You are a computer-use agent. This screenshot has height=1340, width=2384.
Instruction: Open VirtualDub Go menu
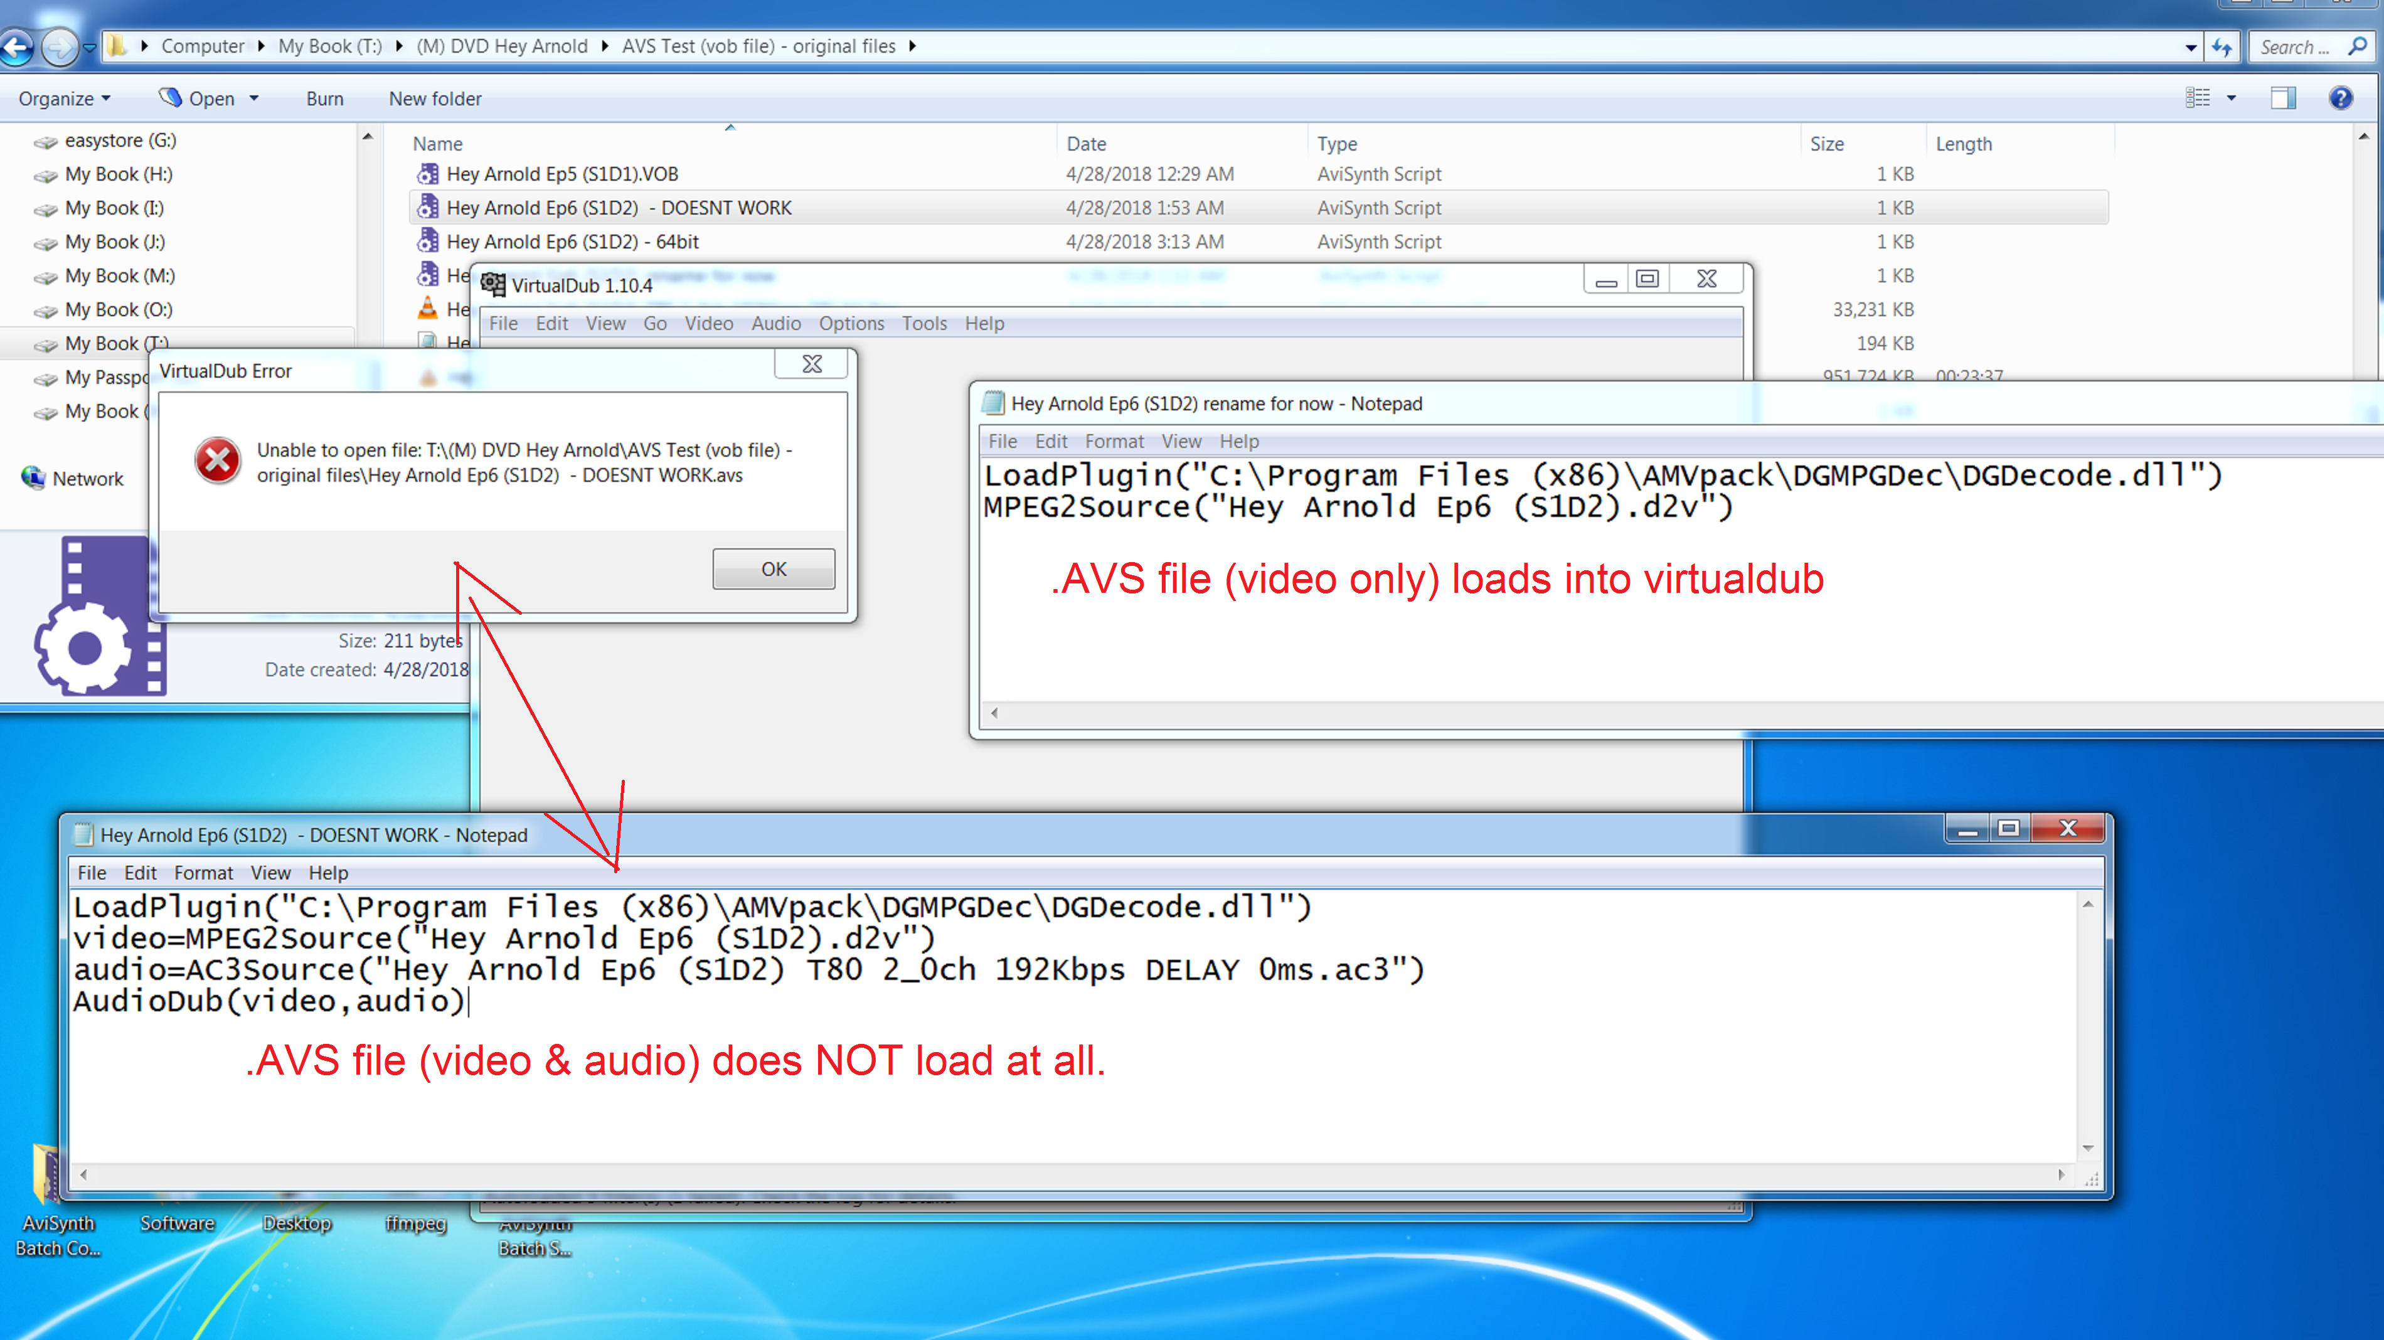pos(655,324)
